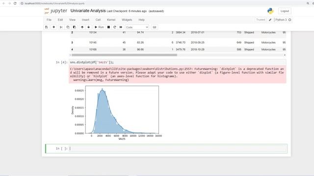The image size is (314, 176).
Task: Click row index 3 in dataframe
Action: click(x=72, y=43)
